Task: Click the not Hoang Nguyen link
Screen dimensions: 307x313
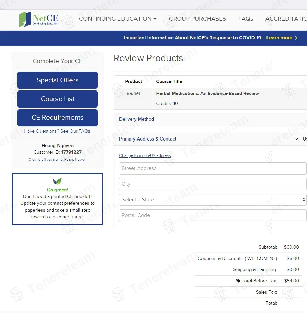Action: (58, 160)
